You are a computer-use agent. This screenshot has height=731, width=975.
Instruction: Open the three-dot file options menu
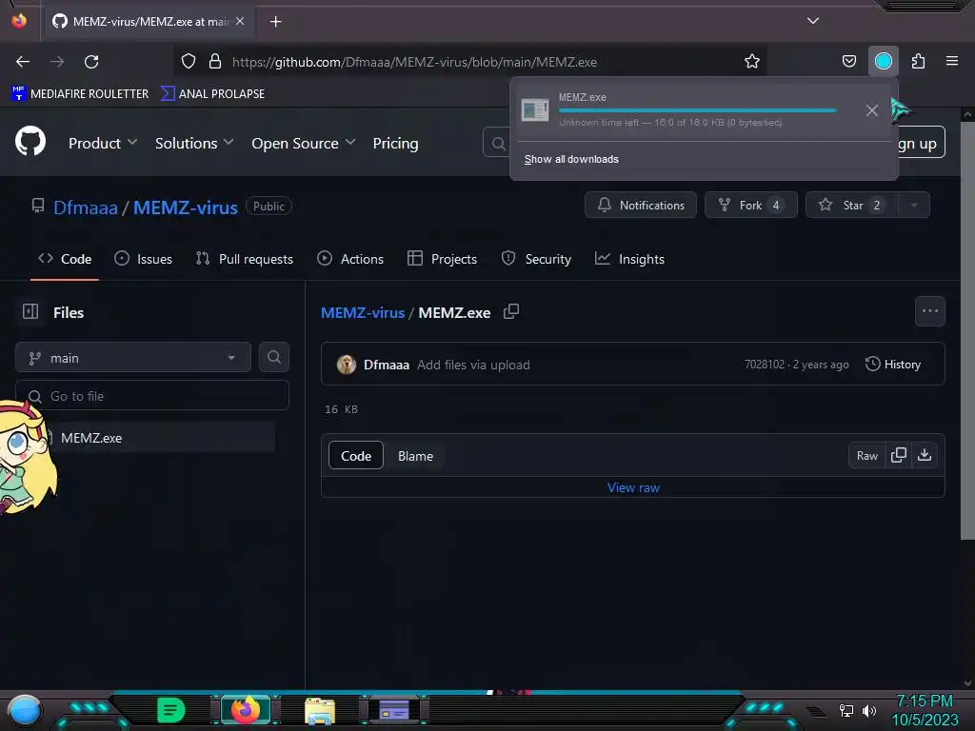[929, 311]
